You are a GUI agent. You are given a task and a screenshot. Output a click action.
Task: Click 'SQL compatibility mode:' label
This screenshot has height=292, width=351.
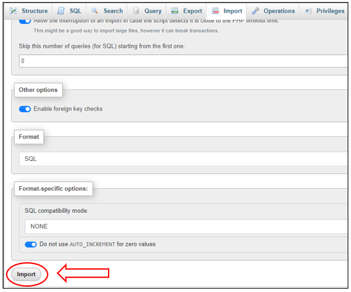(x=56, y=211)
